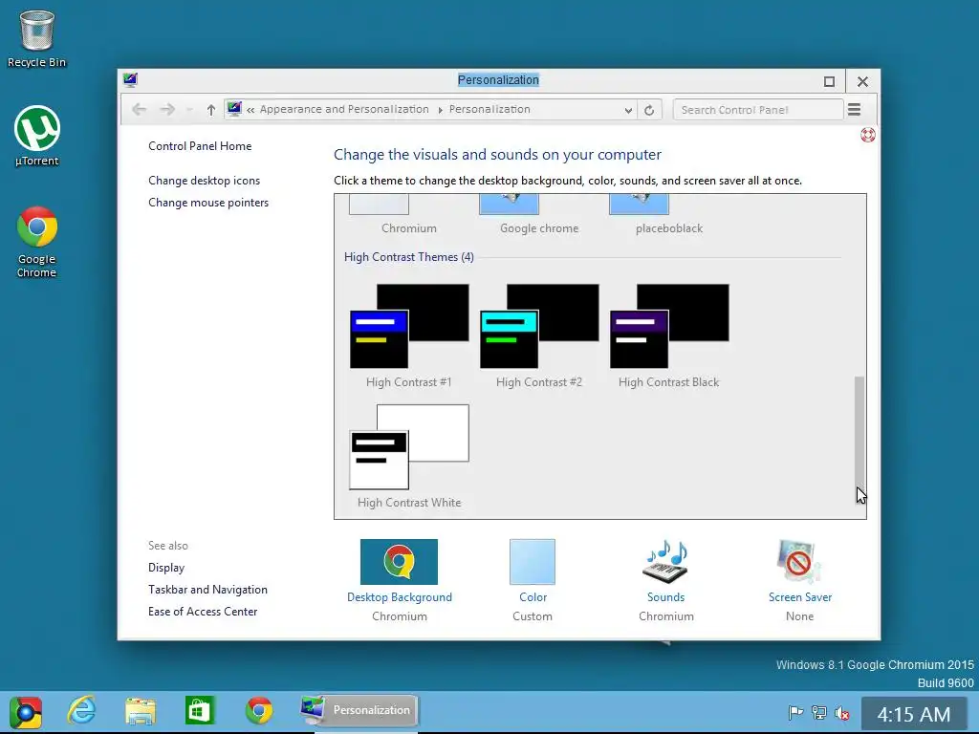Open the Recycle Bin desktop icon
The height and width of the screenshot is (734, 979).
pos(37,37)
